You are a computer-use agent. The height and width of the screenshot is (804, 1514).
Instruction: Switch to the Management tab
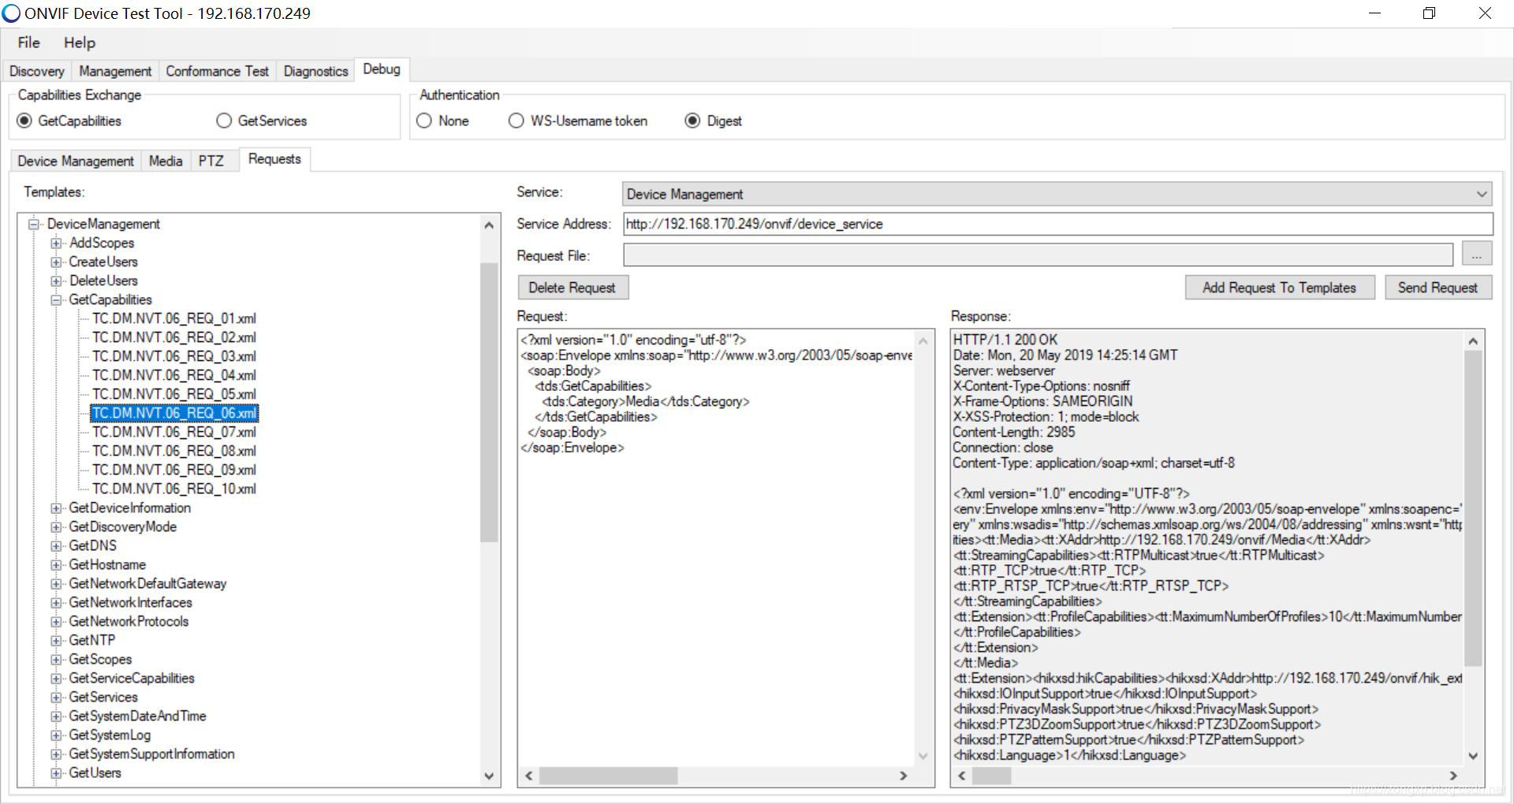pyautogui.click(x=115, y=71)
